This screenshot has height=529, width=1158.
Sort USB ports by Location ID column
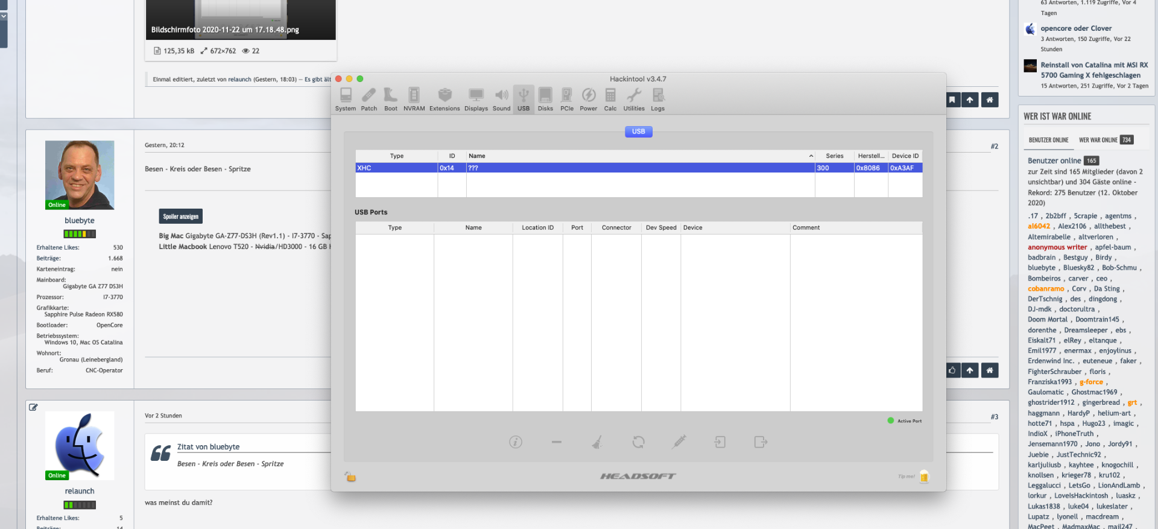pyautogui.click(x=538, y=228)
